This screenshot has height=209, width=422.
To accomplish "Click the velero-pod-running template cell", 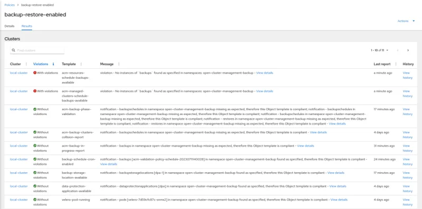I will (75, 200).
